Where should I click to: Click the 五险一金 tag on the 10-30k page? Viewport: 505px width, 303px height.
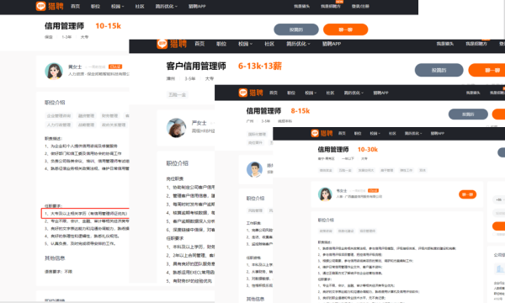[344, 170]
